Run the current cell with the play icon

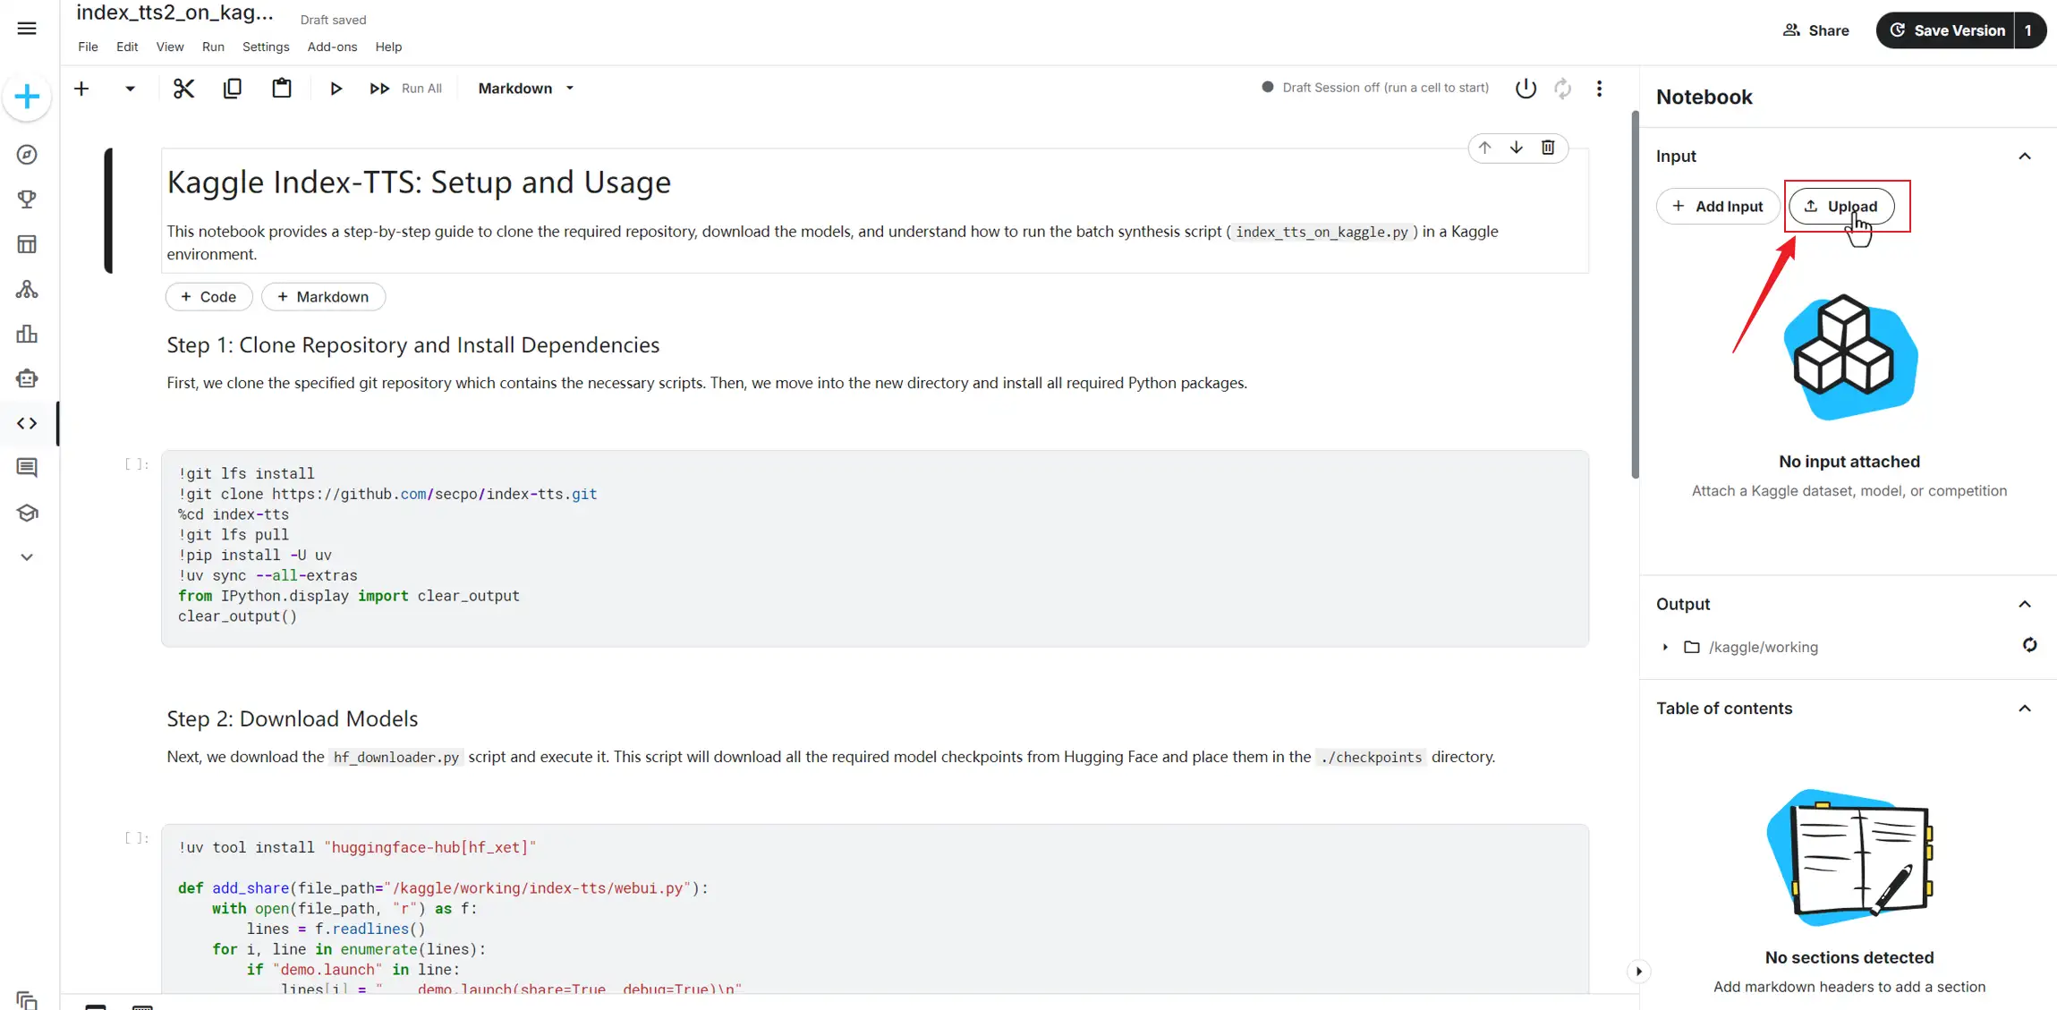click(x=336, y=88)
